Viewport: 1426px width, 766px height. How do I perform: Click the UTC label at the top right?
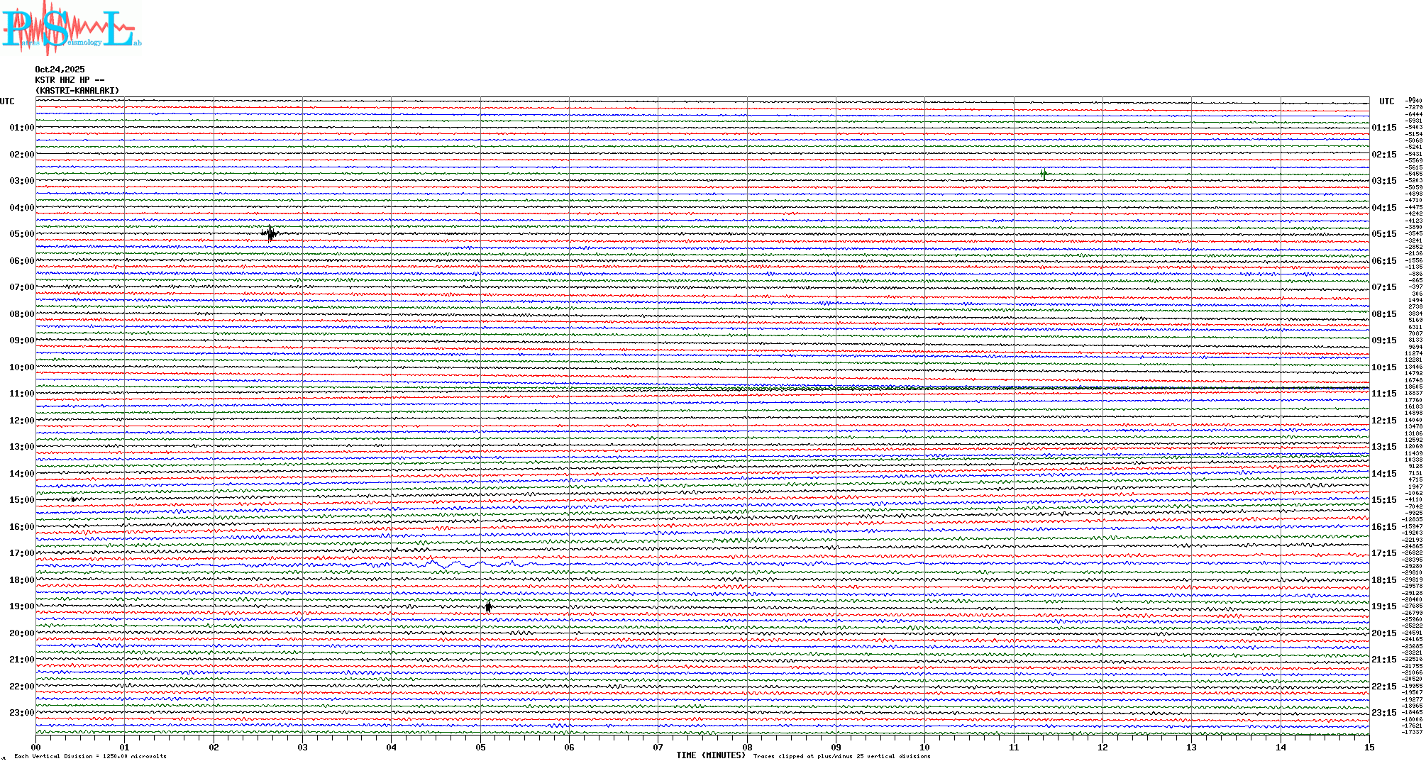point(1386,101)
